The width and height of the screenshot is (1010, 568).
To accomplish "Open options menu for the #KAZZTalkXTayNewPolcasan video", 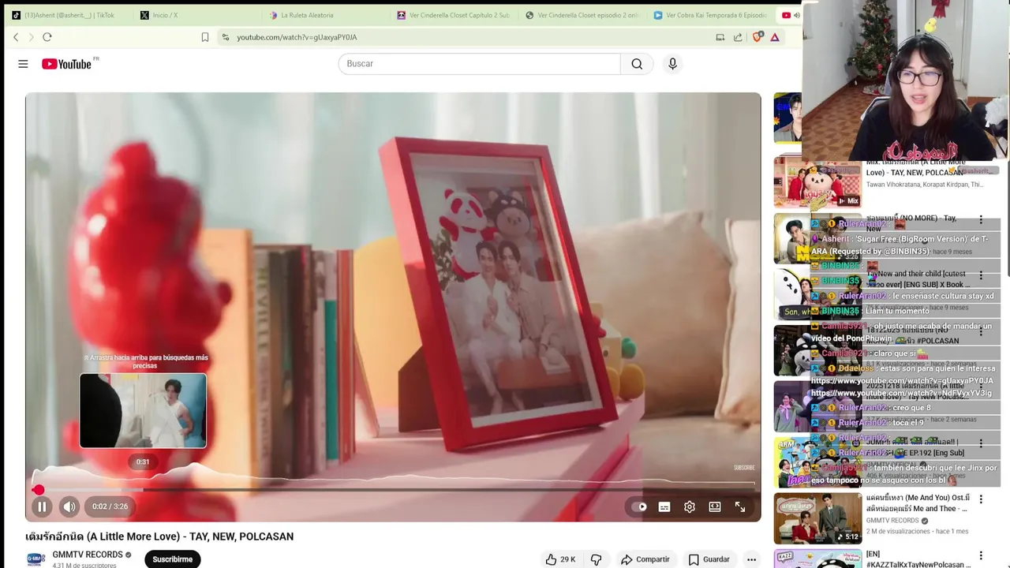I will pyautogui.click(x=981, y=555).
